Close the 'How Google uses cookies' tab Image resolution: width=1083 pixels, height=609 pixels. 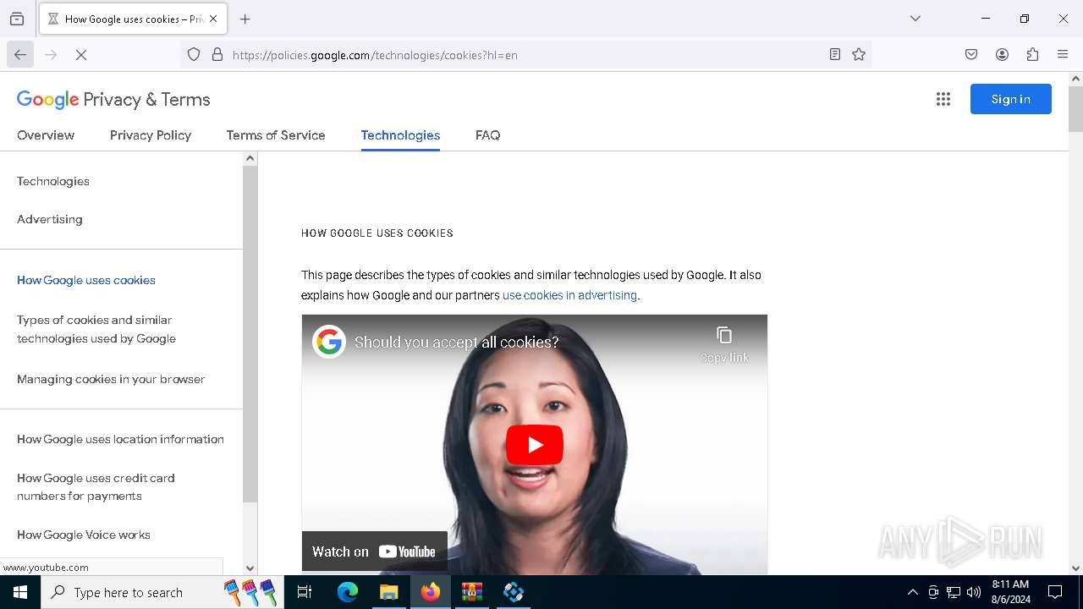click(213, 19)
